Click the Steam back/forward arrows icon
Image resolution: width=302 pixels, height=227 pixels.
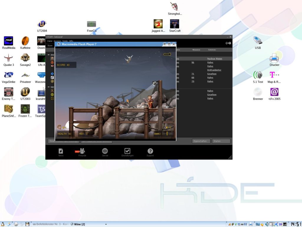click(x=228, y=43)
